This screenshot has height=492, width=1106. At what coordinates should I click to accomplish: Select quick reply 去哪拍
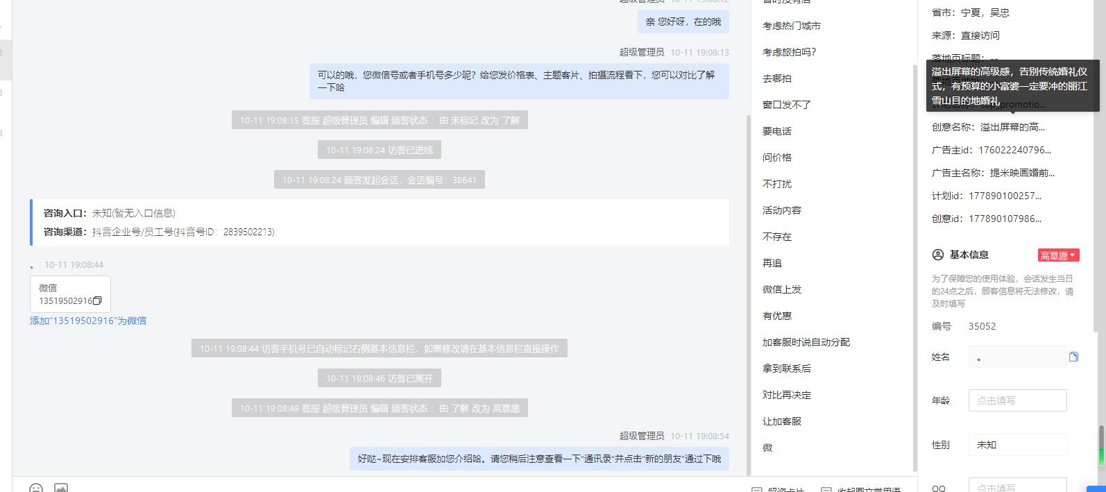(777, 78)
